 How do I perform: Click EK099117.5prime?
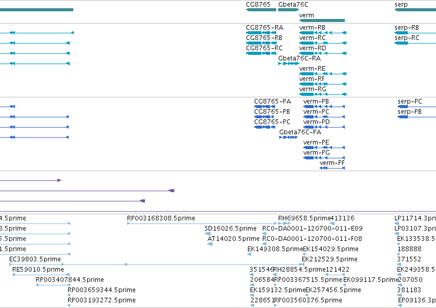pyautogui.click(x=371, y=280)
